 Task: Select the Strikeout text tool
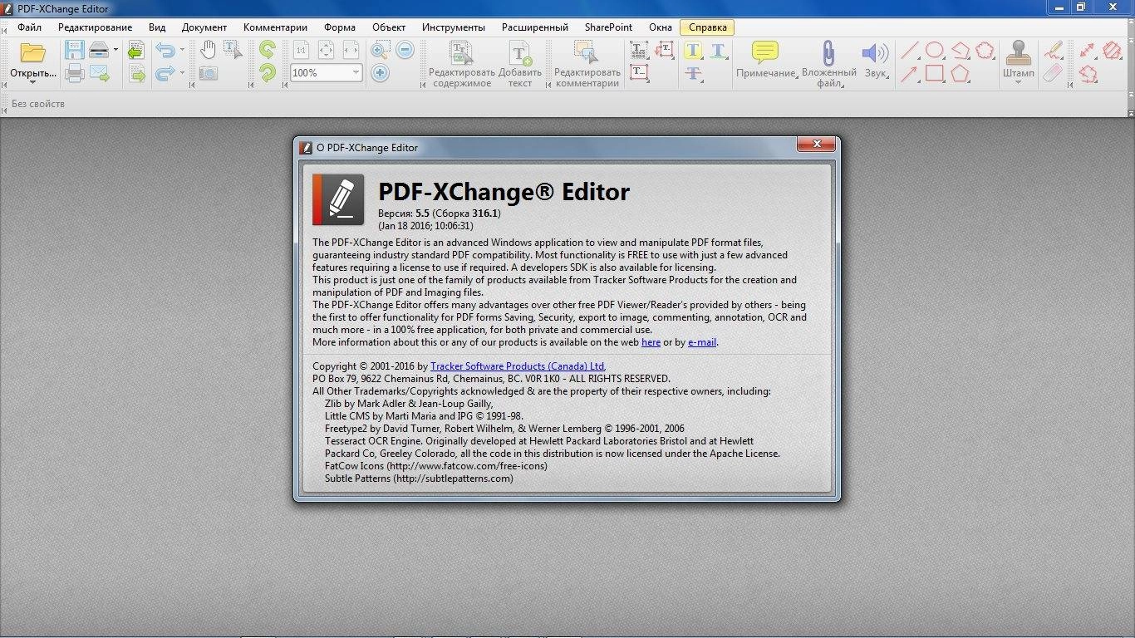click(693, 74)
